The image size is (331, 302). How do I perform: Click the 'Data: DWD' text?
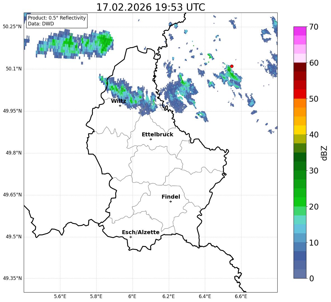pos(41,24)
